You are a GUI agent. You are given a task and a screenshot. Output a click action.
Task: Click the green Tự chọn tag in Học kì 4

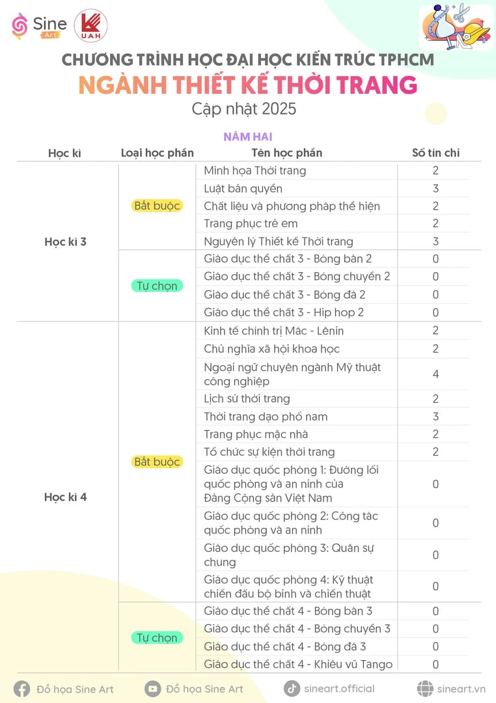[x=157, y=637]
